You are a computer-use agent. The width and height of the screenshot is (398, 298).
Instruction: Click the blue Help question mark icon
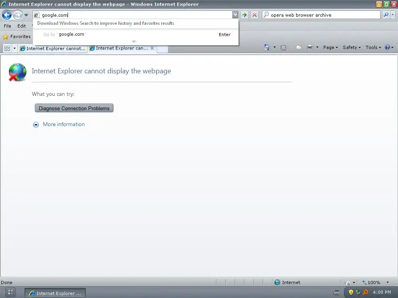tap(388, 47)
